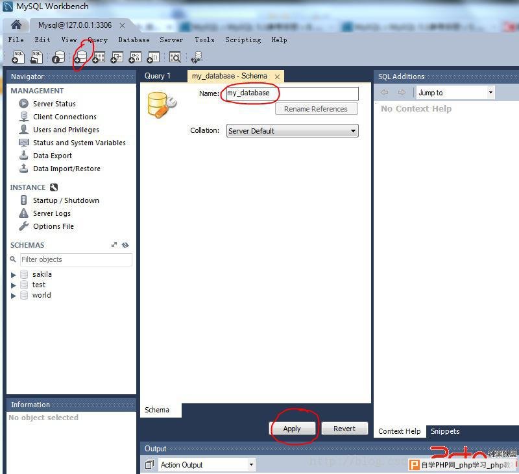
Task: Click the expand icon in the Schemas header
Action: click(x=114, y=244)
